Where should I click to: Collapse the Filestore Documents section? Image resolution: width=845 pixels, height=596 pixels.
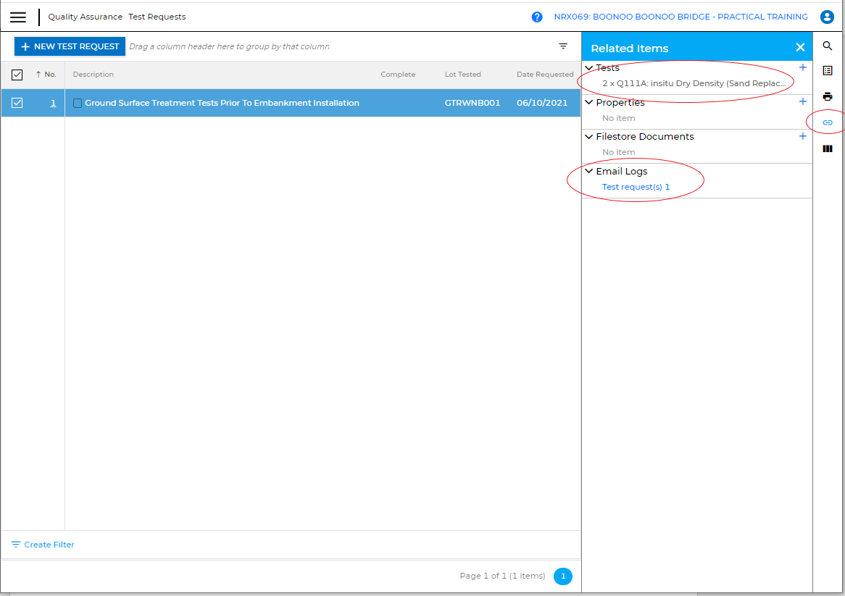589,137
